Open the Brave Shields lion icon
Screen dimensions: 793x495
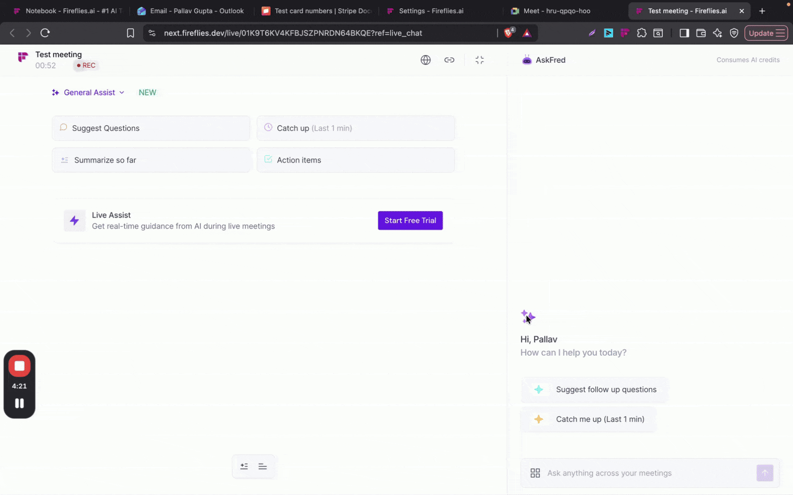click(x=508, y=33)
